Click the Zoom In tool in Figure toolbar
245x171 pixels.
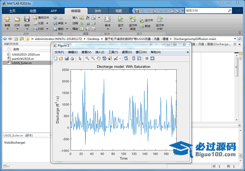point(87,58)
